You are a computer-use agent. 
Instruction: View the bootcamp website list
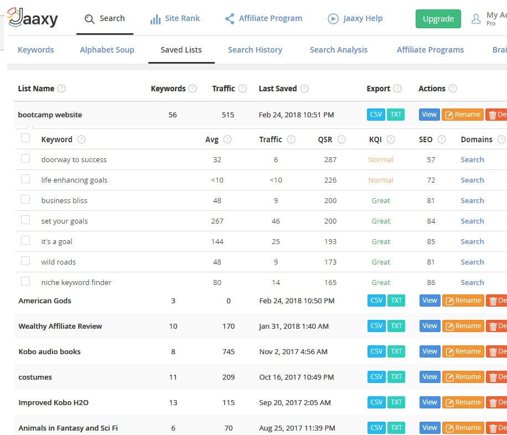(430, 115)
